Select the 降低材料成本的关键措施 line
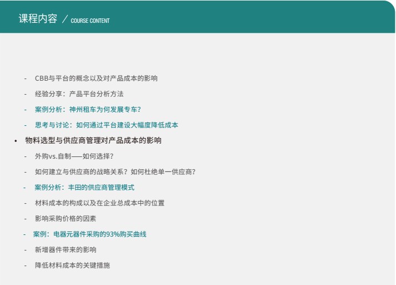396x285 pixels. [72, 266]
